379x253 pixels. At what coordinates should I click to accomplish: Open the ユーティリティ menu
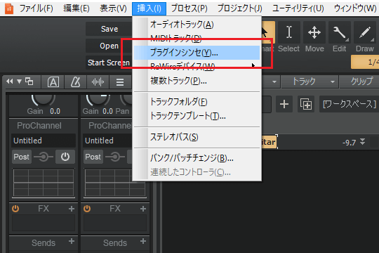(x=298, y=8)
